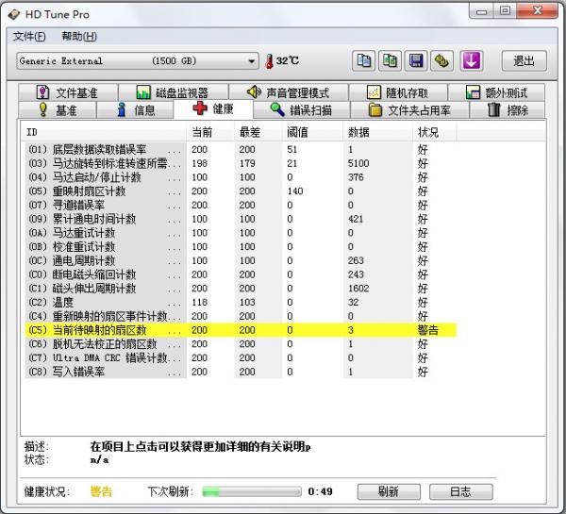Click the 刷新 refresh button

[389, 491]
